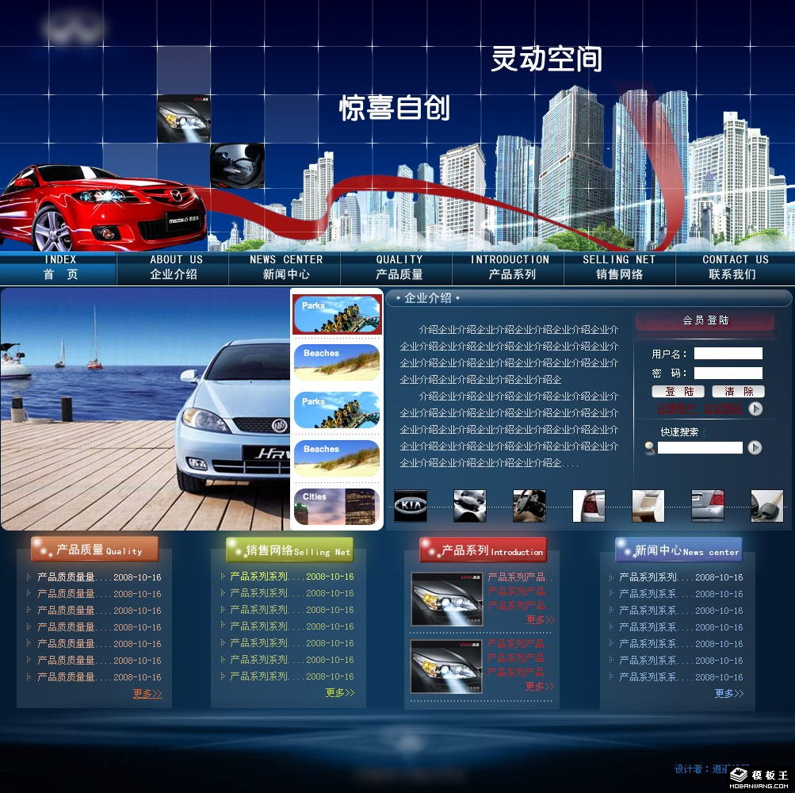
Task: Click 更多>> beside upper headlight image
Action: pos(540,619)
